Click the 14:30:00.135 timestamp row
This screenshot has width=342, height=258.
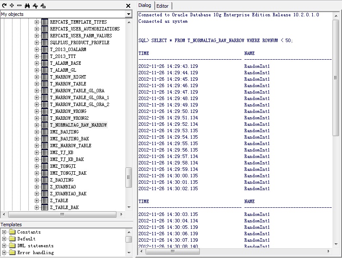click(168, 176)
